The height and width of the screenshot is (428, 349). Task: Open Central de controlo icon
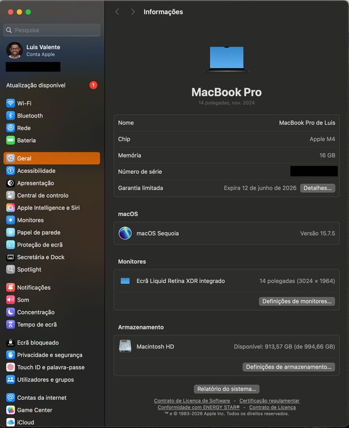pos(10,195)
